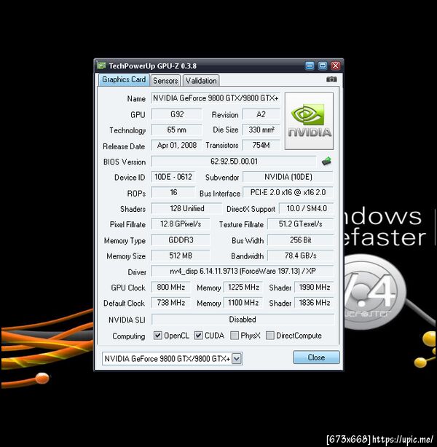Click the Device ID field 10DE - 0612

[x=173, y=177]
